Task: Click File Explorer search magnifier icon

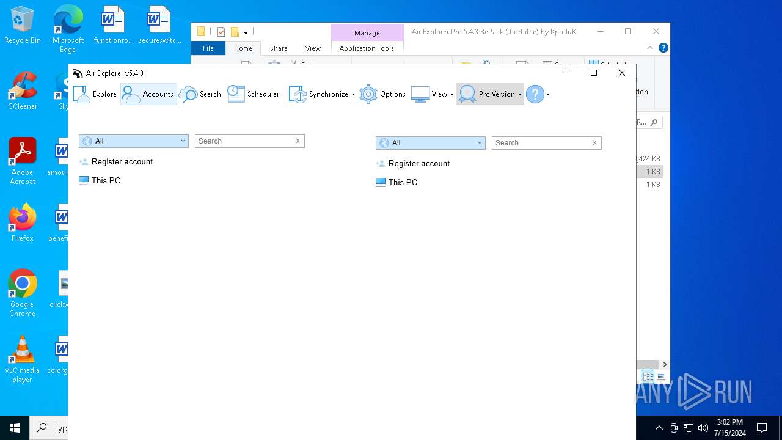Action: (654, 122)
